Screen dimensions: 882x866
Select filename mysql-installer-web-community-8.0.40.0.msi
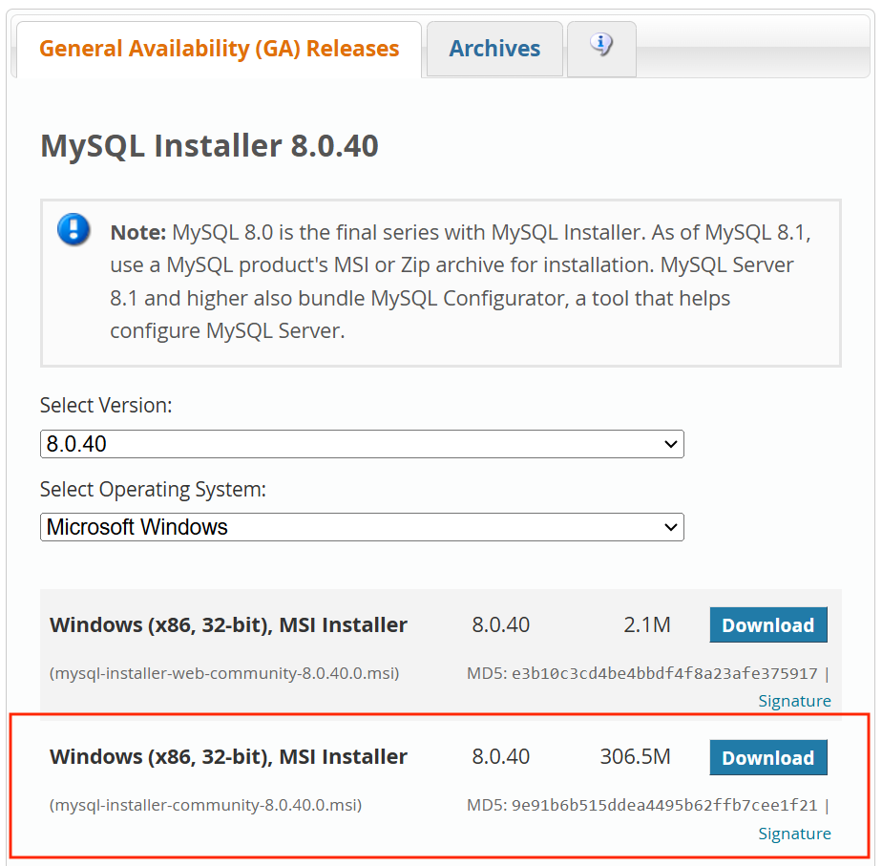point(224,673)
